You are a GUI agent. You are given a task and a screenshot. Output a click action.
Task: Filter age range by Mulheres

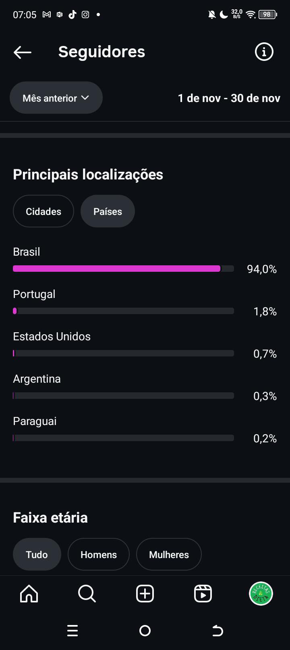[x=169, y=554]
